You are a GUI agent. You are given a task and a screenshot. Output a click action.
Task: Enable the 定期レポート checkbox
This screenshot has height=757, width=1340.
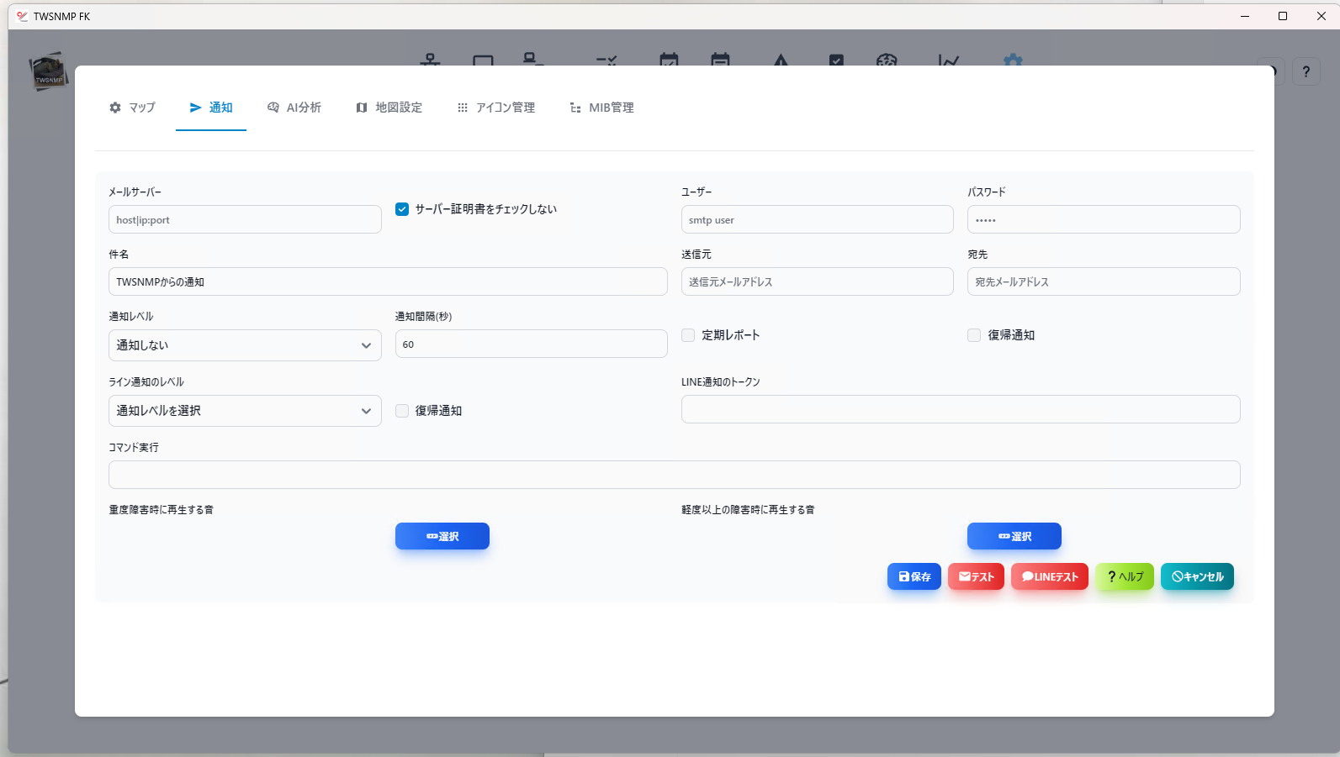(688, 335)
